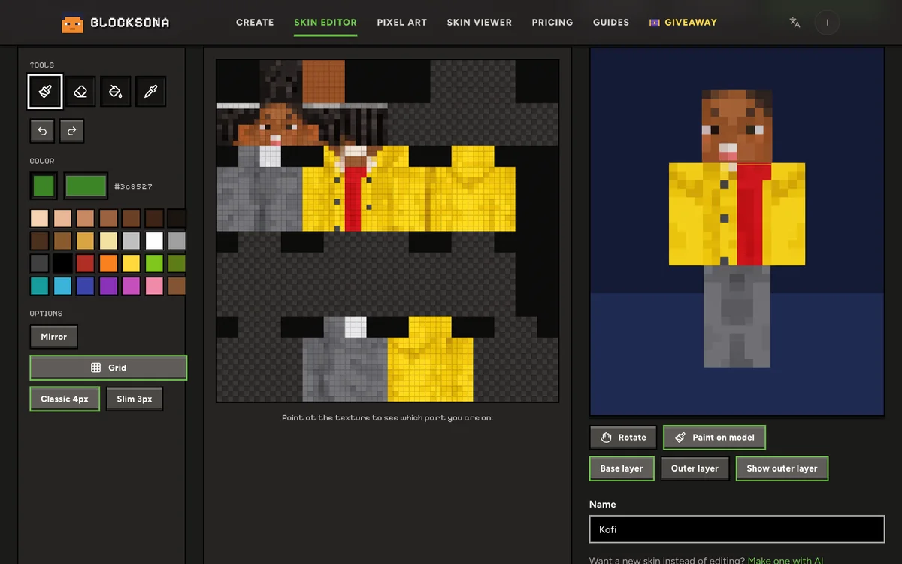View the Pricing page
The width and height of the screenshot is (902, 564).
[552, 23]
